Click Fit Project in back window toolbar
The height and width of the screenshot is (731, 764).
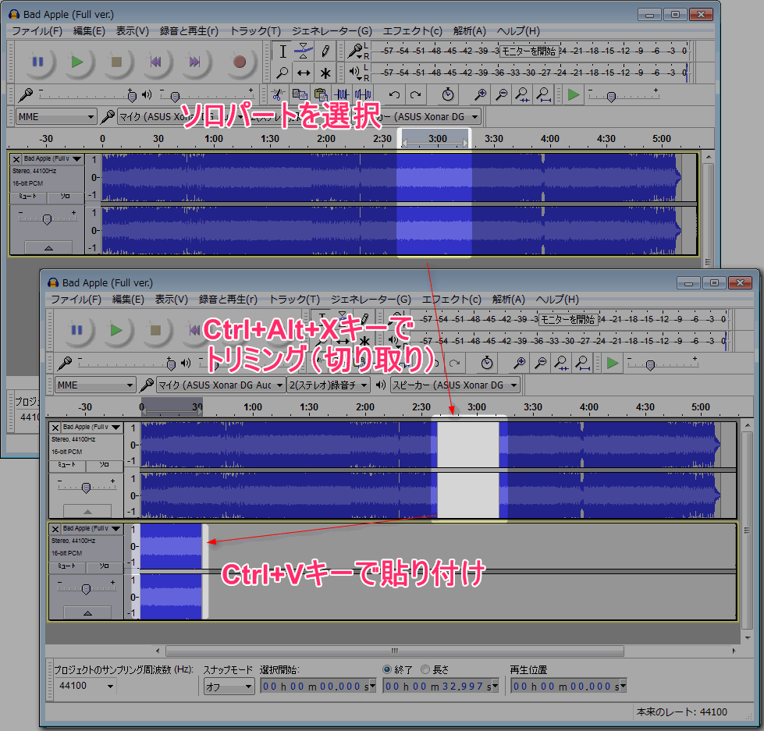pyautogui.click(x=543, y=94)
